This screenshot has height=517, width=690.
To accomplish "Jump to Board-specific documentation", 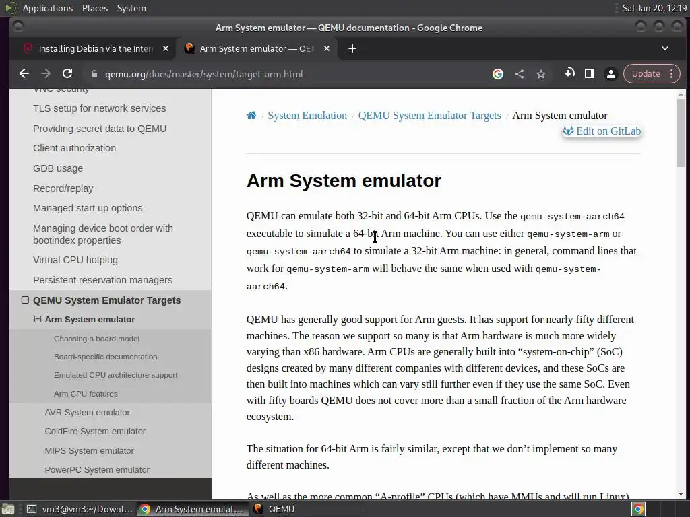I will tap(106, 357).
